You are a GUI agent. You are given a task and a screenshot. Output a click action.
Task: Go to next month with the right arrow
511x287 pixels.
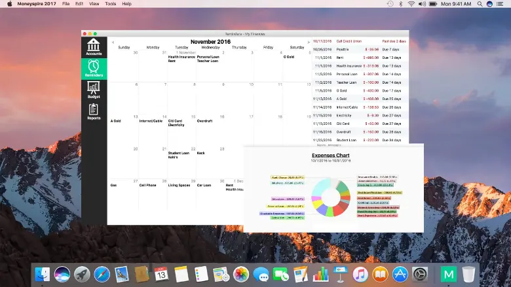coord(309,42)
